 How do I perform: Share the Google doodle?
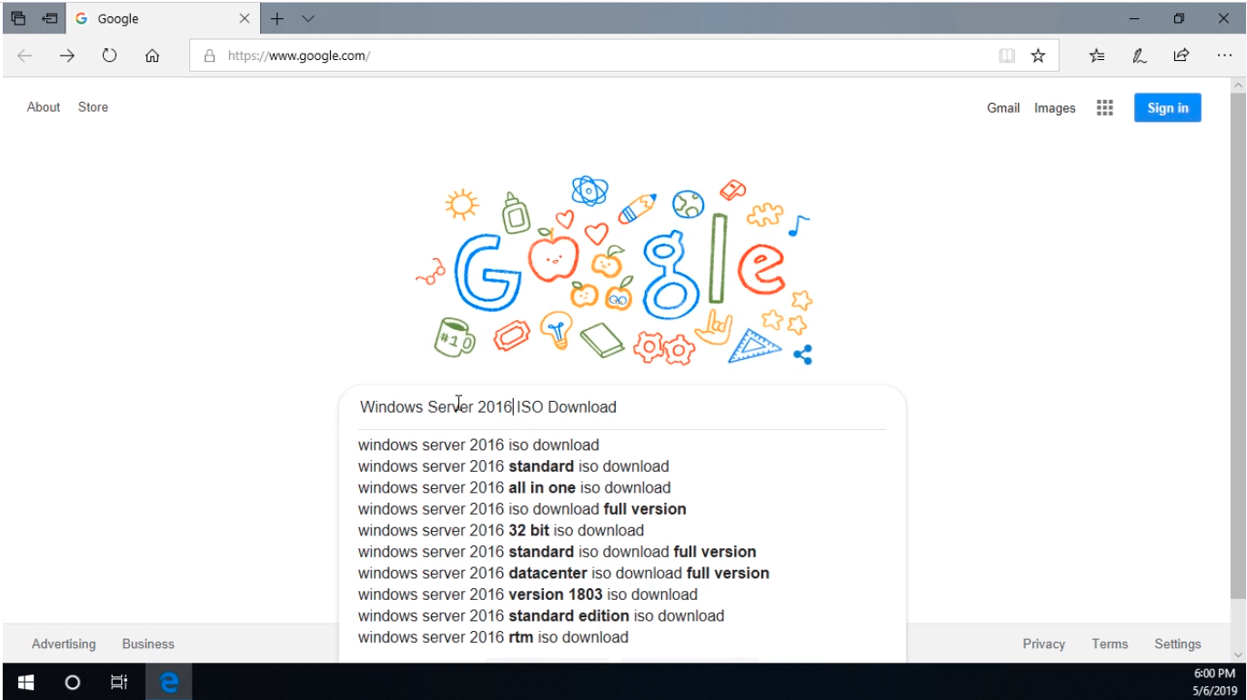pos(802,355)
